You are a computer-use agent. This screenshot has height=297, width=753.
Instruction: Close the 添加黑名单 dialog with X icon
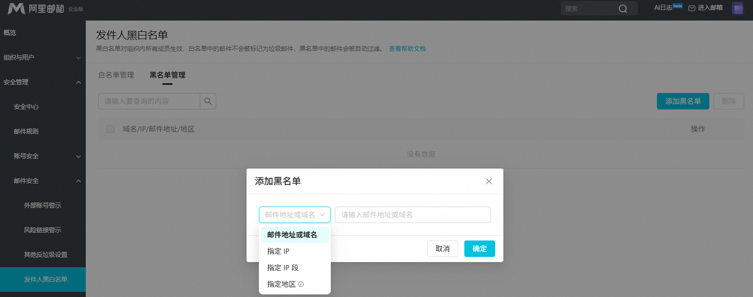pos(489,181)
